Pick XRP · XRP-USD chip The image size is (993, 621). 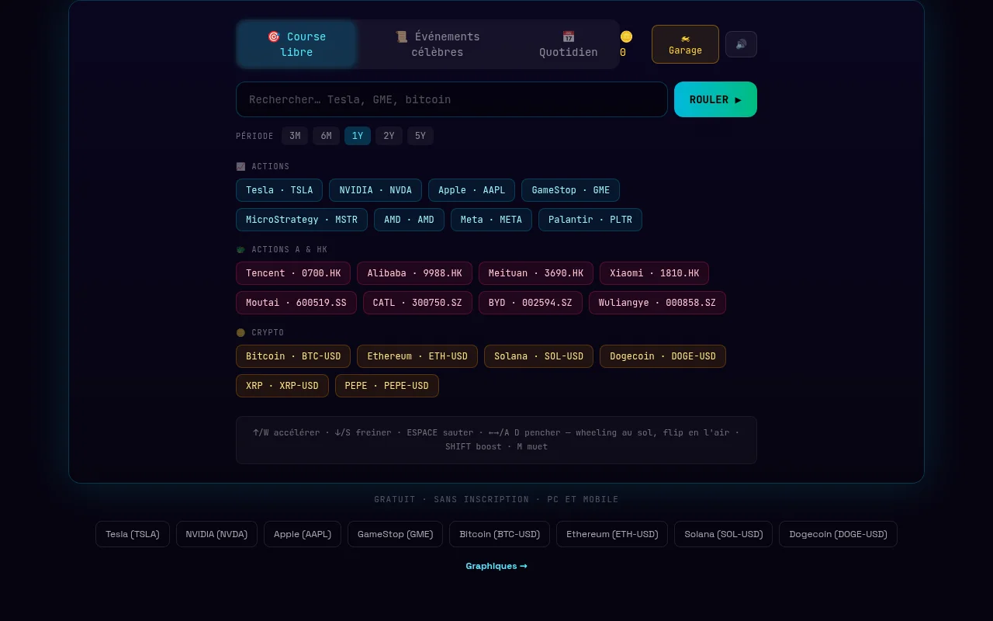pos(282,386)
